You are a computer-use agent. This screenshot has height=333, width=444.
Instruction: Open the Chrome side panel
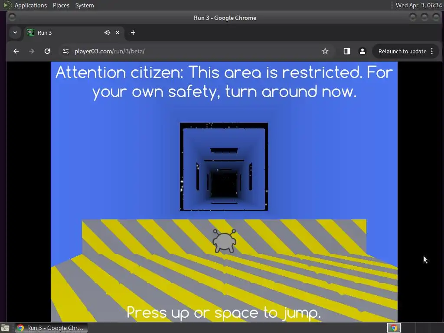346,51
